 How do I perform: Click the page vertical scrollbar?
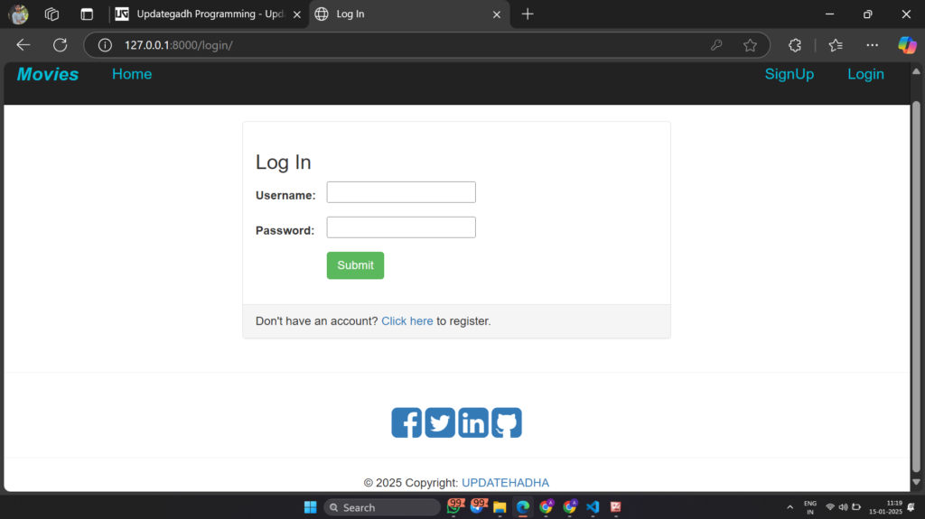tap(916, 286)
